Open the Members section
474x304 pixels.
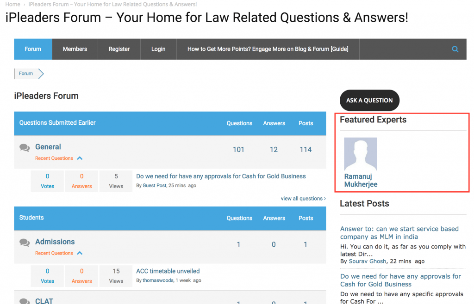click(x=75, y=49)
